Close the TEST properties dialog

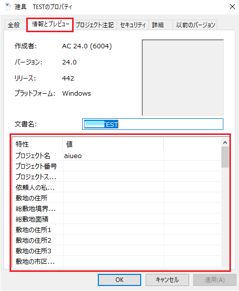point(232,7)
